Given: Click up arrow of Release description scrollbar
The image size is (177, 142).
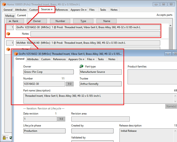Looking at the screenshot, I should (175, 131).
